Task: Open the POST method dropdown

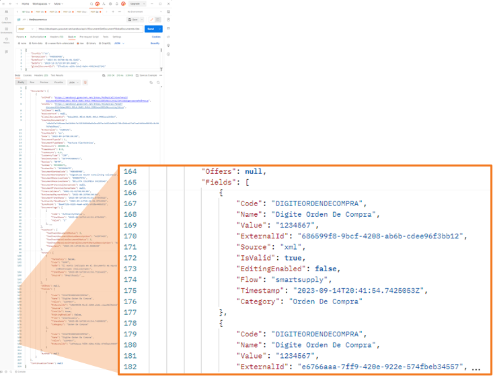Action: pyautogui.click(x=26, y=29)
